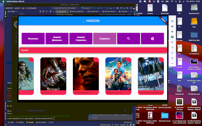
Task: Open the Horizon app settings gear
Action: 152,39
